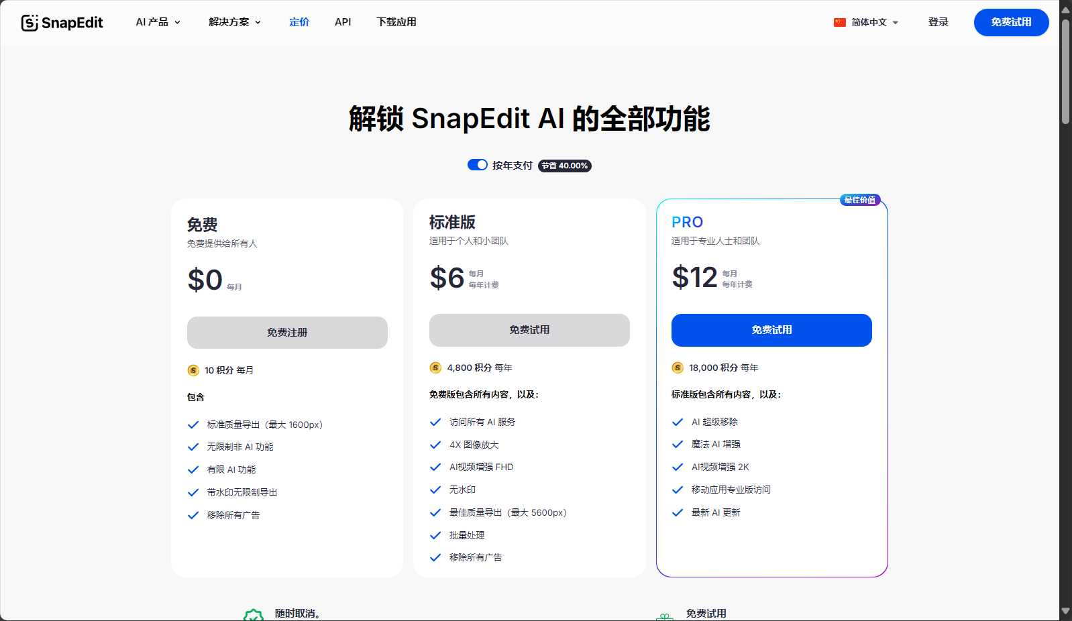Viewport: 1072px width, 621px height.
Task: Click the page vertical scrollbar thumb
Action: pyautogui.click(x=1065, y=70)
